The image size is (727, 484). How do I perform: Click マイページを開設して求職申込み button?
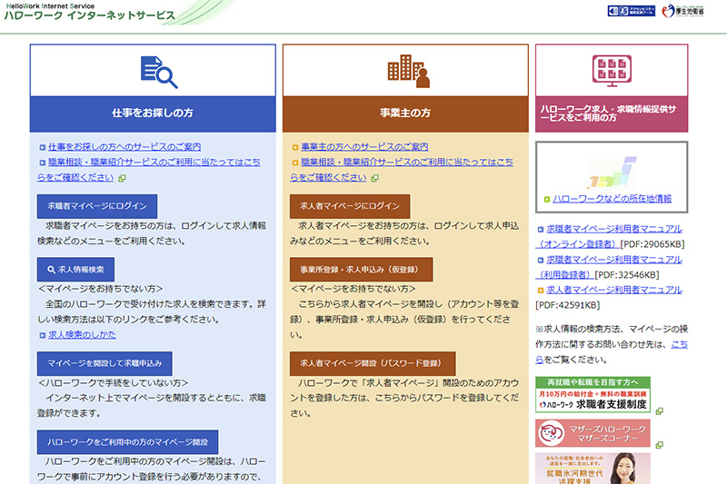105,363
